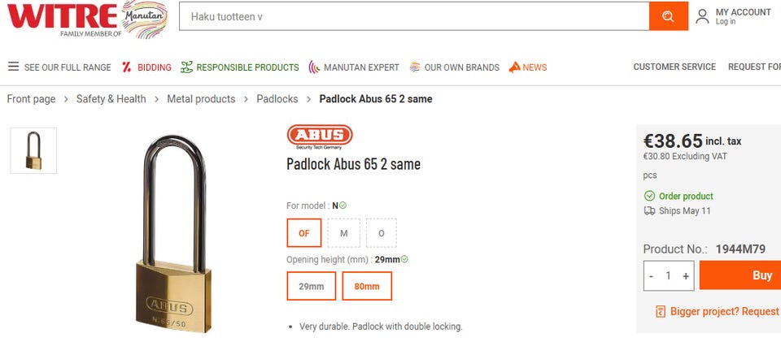Viewport: 781px width, 342px height.
Task: Click product number 1944M79
Action: point(740,249)
